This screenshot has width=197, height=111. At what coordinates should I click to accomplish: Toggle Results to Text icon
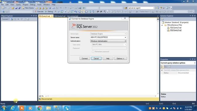pos(80,12)
